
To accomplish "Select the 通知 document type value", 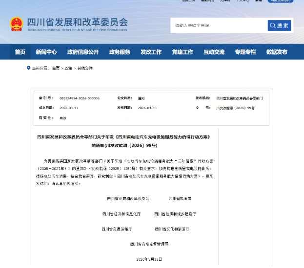I will coord(141,98).
